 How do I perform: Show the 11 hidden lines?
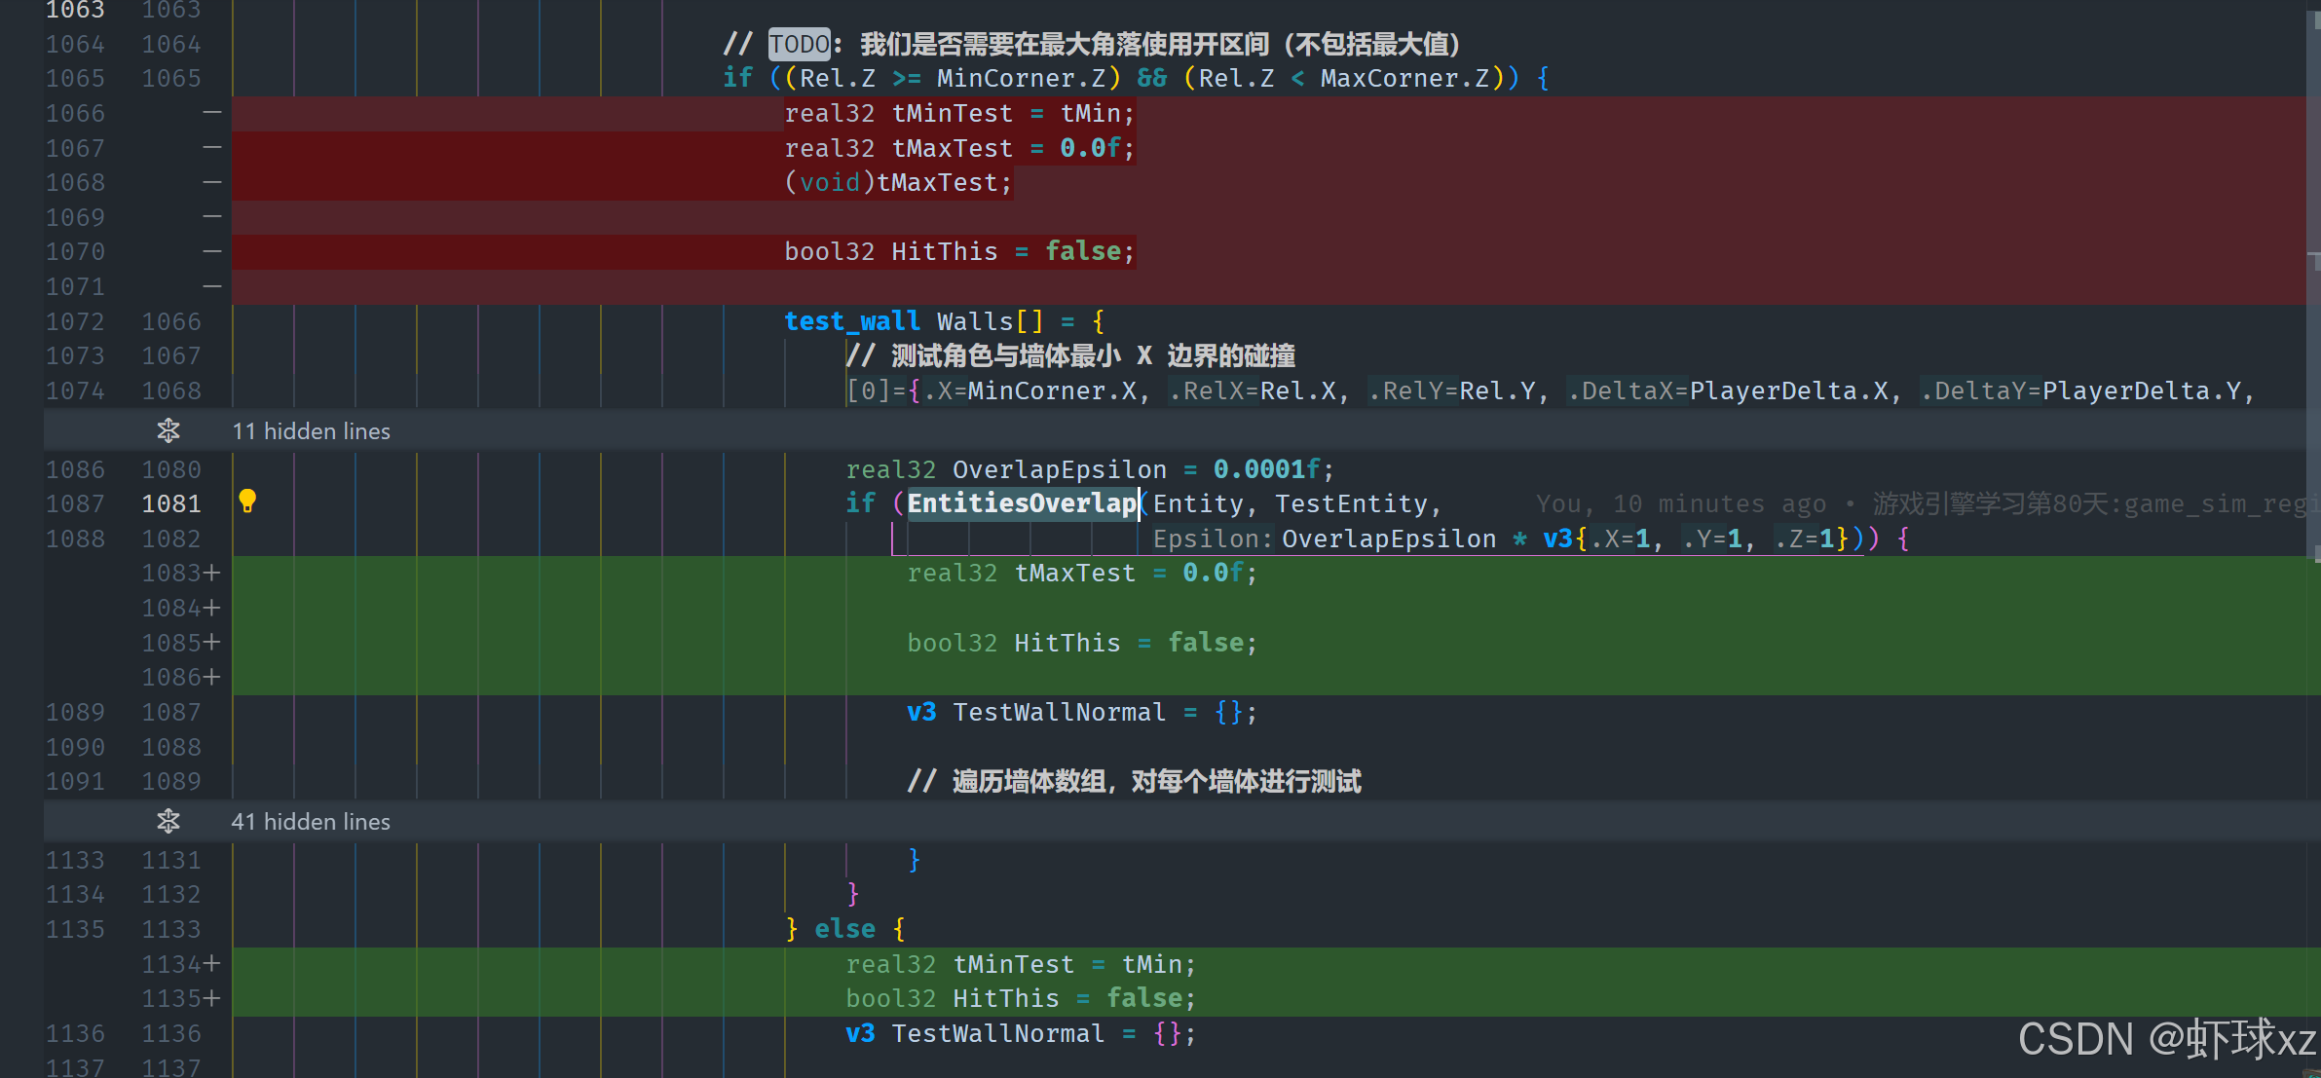311,431
